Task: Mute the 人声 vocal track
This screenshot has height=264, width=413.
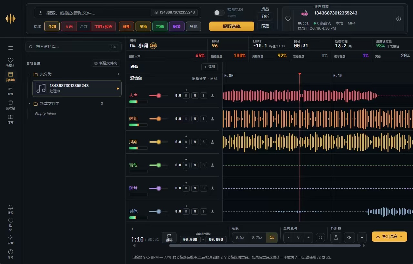Action: (x=195, y=96)
